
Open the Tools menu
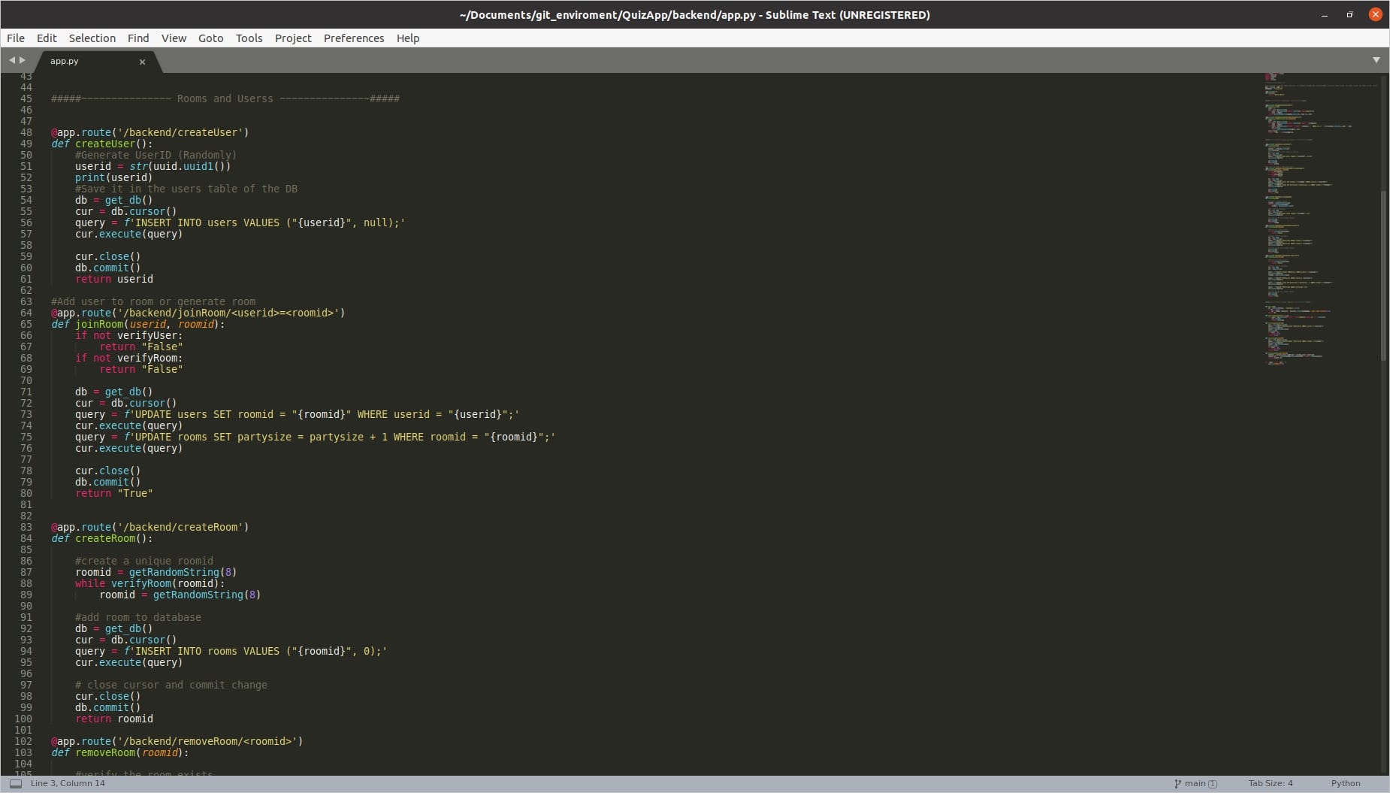[x=249, y=38]
